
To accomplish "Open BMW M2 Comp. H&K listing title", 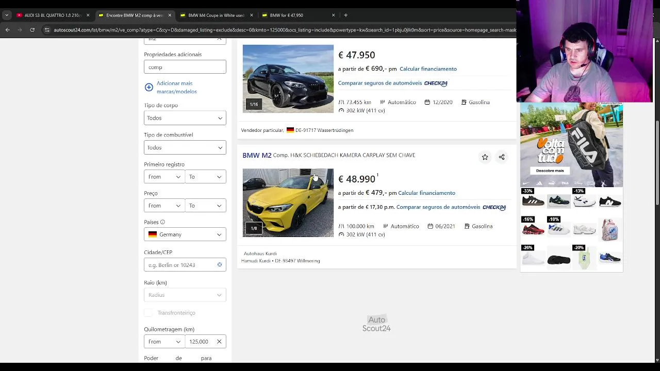I will (328, 155).
